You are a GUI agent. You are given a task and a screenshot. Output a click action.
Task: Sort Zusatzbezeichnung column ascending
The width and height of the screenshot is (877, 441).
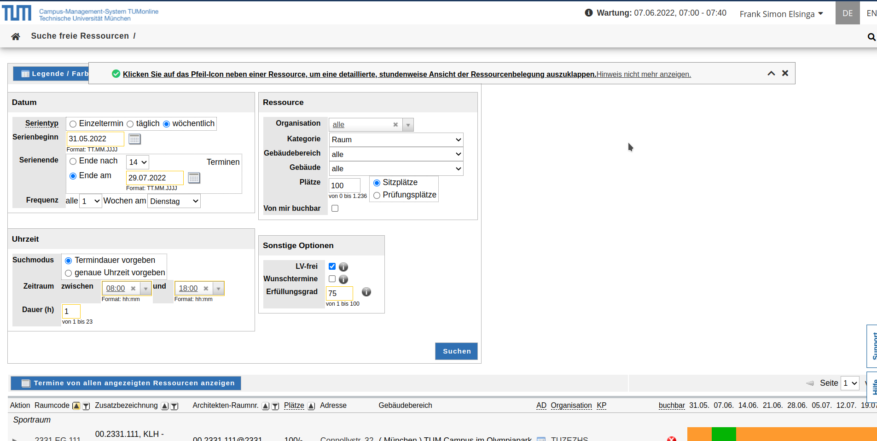pos(165,406)
